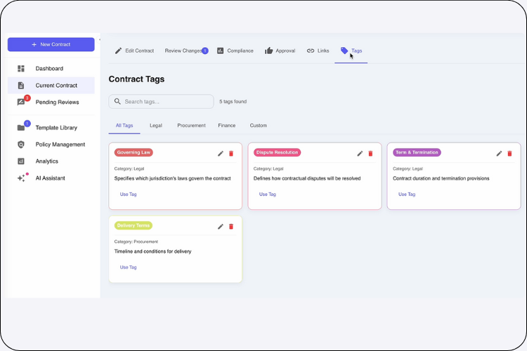Image resolution: width=527 pixels, height=351 pixels.
Task: Open the Compliance tab
Action: (x=235, y=51)
